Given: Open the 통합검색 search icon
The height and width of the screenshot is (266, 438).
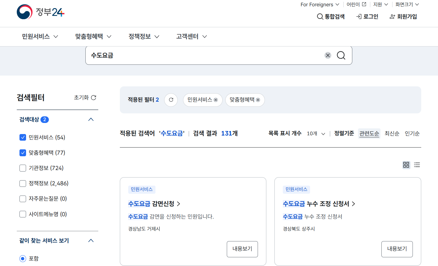Looking at the screenshot, I should [x=319, y=16].
